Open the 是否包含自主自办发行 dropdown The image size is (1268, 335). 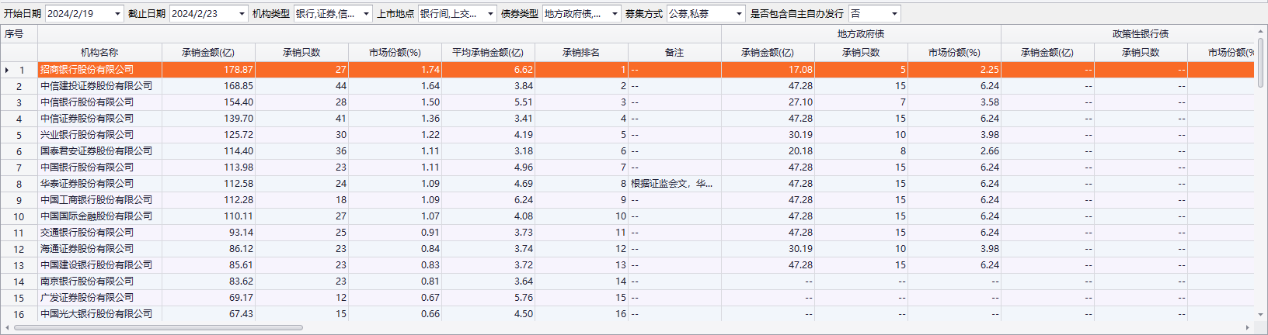pos(894,14)
